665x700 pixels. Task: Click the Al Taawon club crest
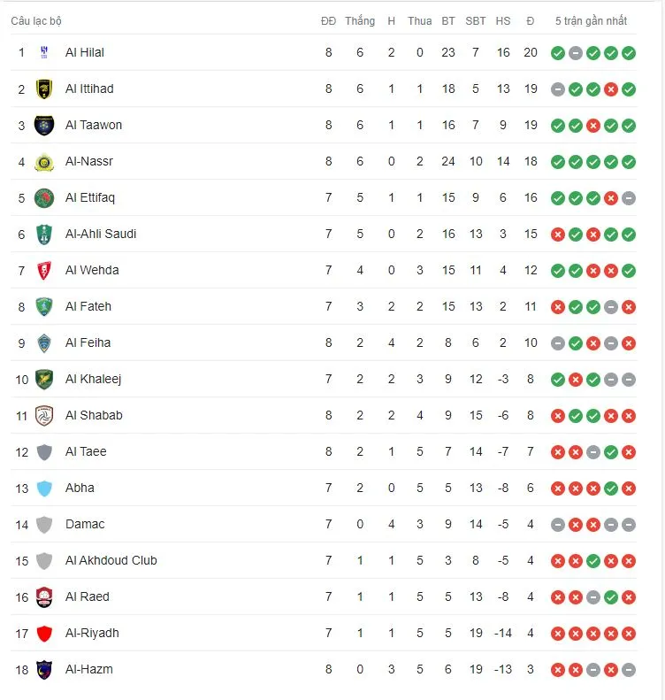point(44,126)
